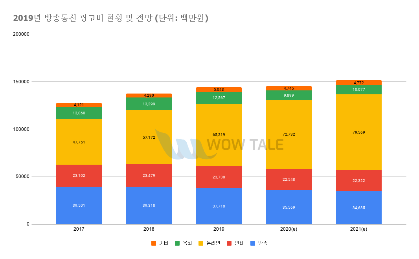Click the 2019 x-axis label
419x259 pixels.
(x=219, y=229)
